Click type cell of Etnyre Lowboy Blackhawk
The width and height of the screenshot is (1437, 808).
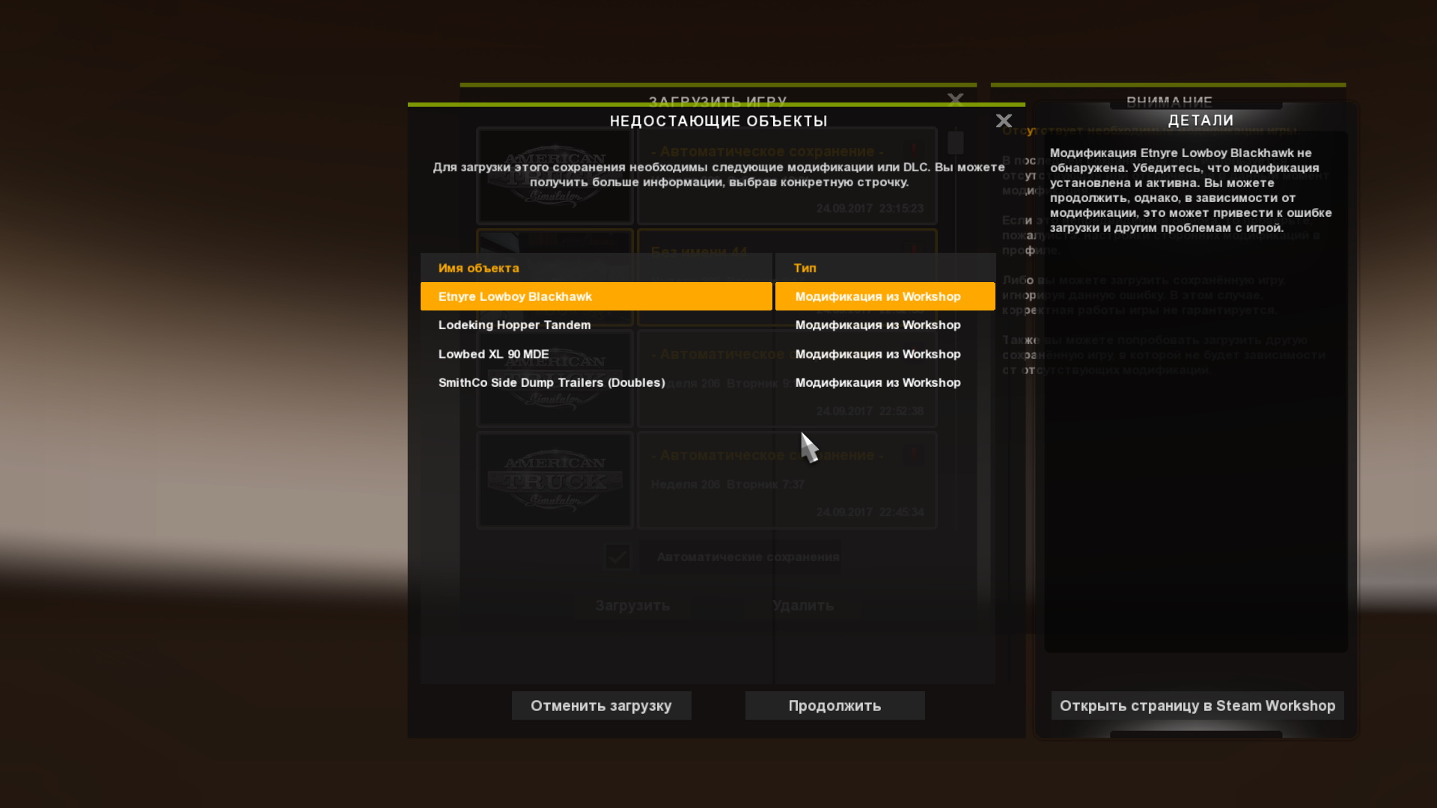(x=885, y=296)
